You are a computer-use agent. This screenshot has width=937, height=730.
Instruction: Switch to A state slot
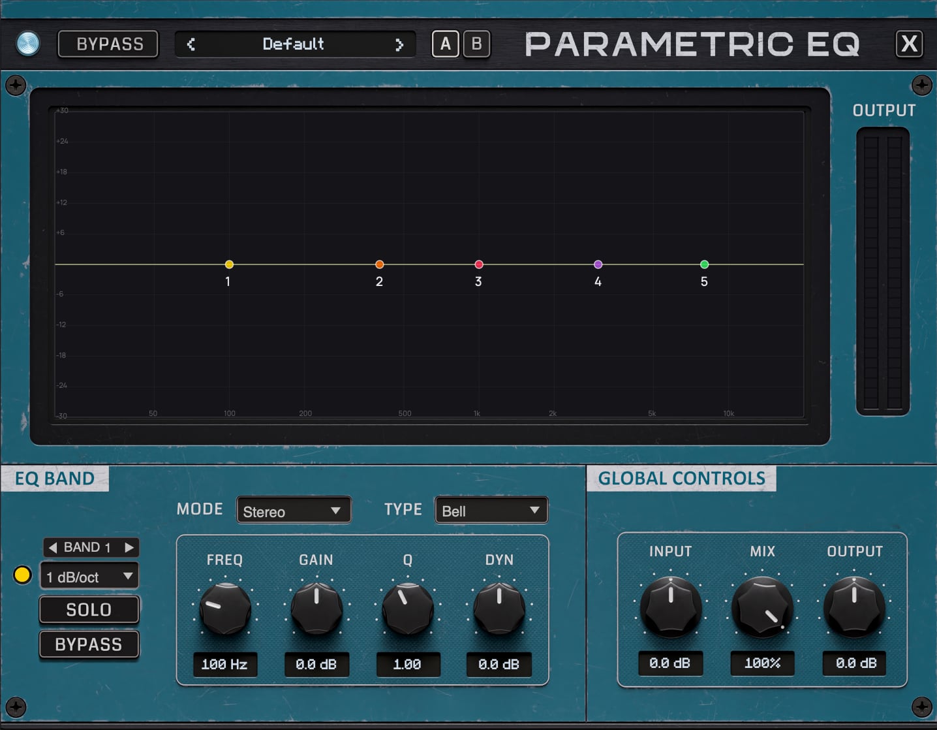point(446,44)
